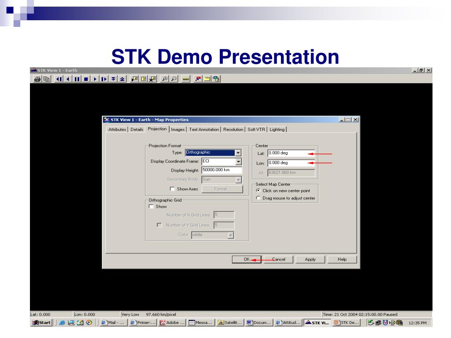Click the globe properties icon in toolbar

216,79
